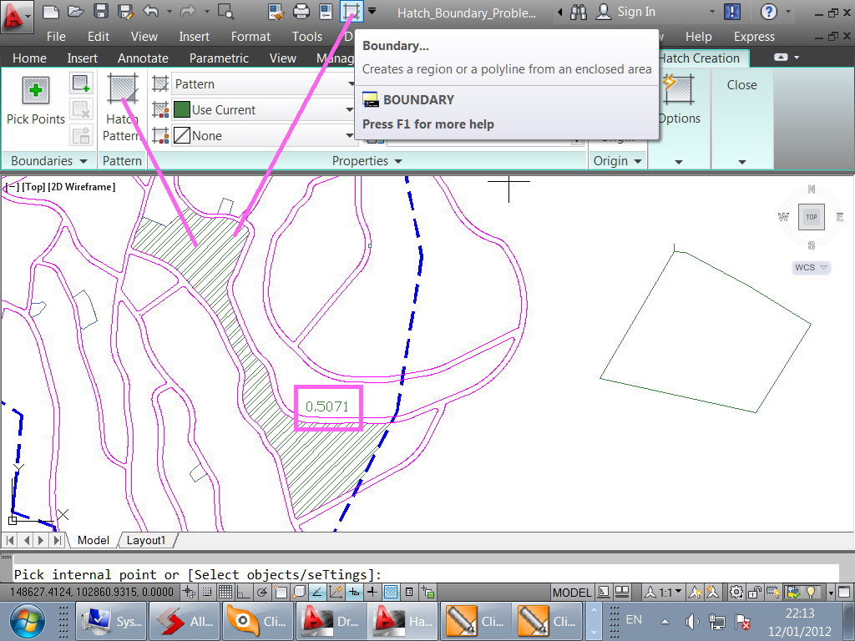Open the WCS coordinate system dropdown
This screenshot has height=641, width=855.
point(812,268)
